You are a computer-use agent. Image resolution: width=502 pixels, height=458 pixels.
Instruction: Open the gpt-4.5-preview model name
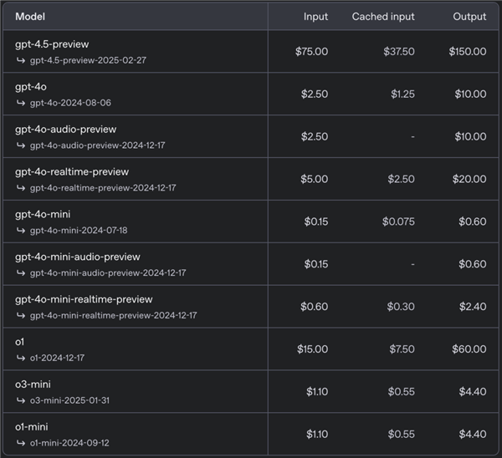52,44
